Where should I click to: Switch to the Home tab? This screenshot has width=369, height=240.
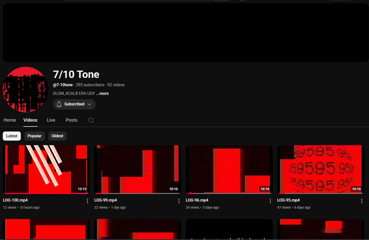pos(9,120)
